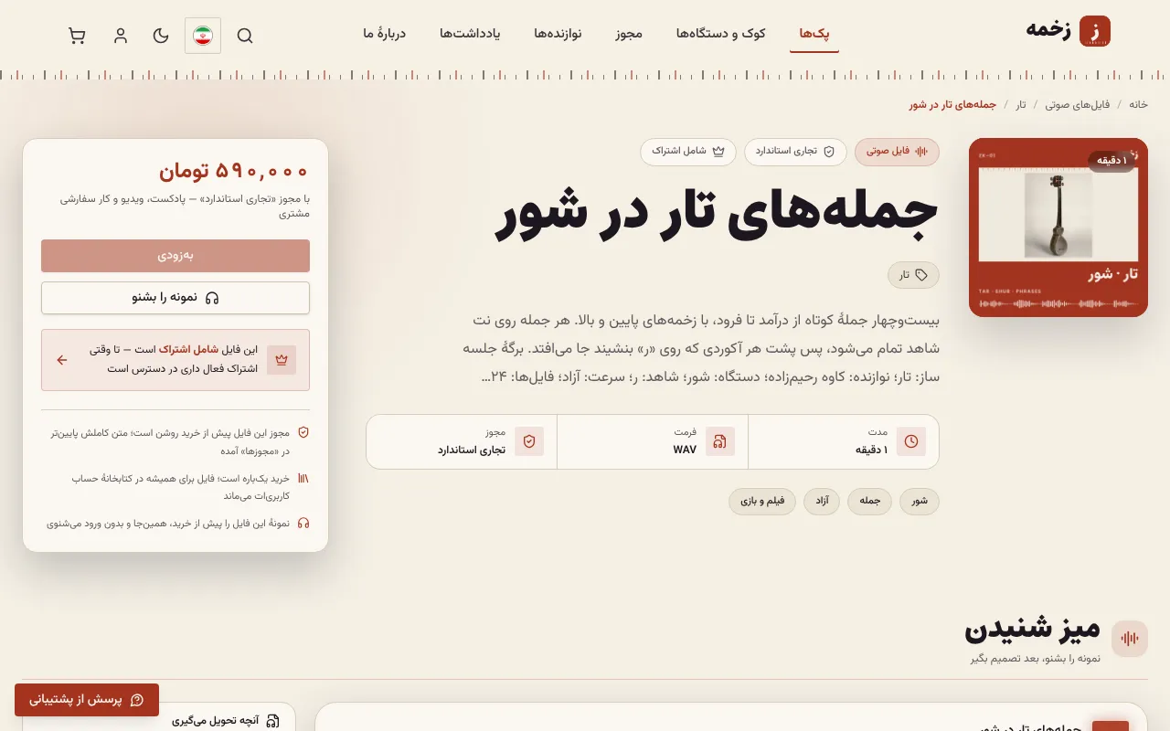Click the shield icon beside the مجوز این فایل note
1170x731 pixels.
pos(303,432)
